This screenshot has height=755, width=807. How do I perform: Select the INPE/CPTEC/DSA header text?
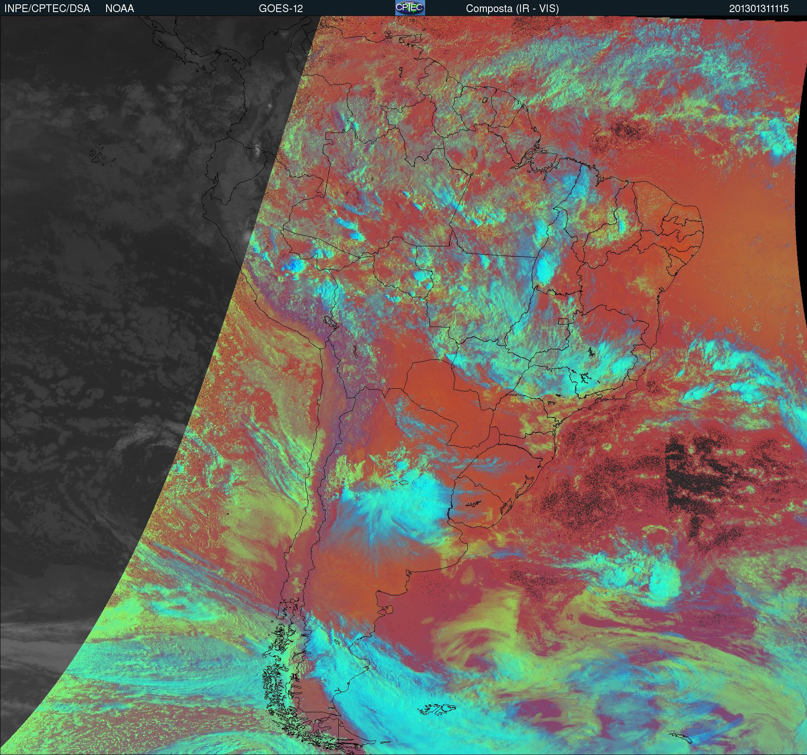pos(47,9)
